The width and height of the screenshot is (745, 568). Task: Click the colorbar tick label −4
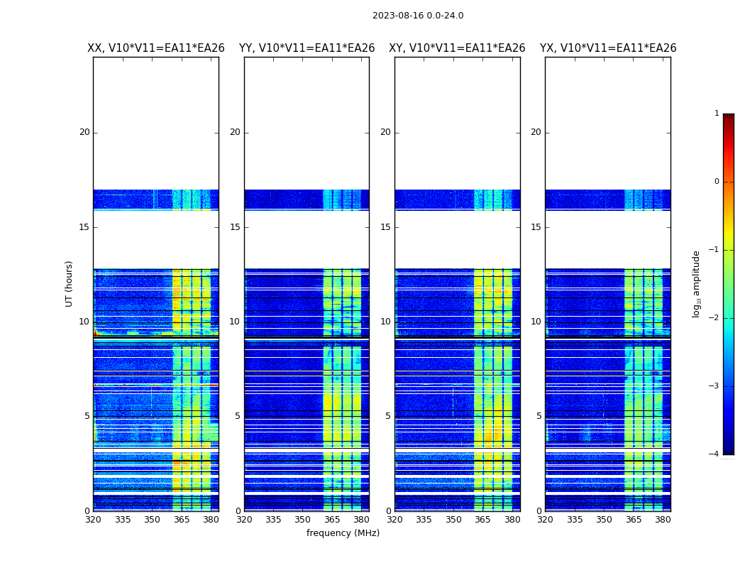(715, 454)
